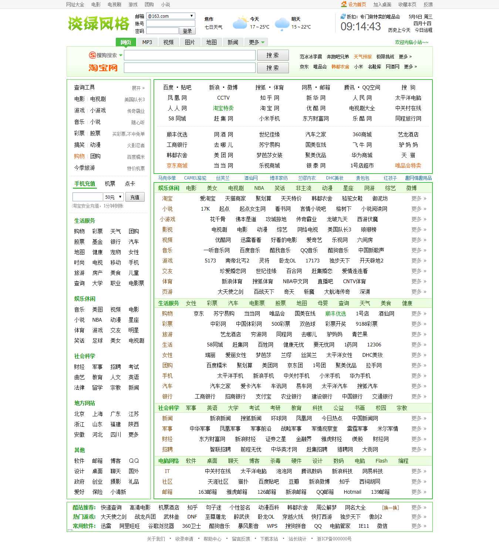Click inside the Sogou search input box
Image resolution: width=499 pixels, height=547 pixels.
click(189, 55)
